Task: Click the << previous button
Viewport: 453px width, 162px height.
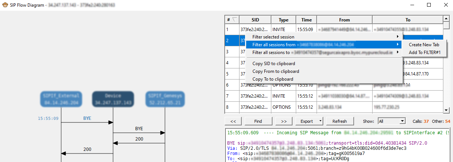Action: 233,121
